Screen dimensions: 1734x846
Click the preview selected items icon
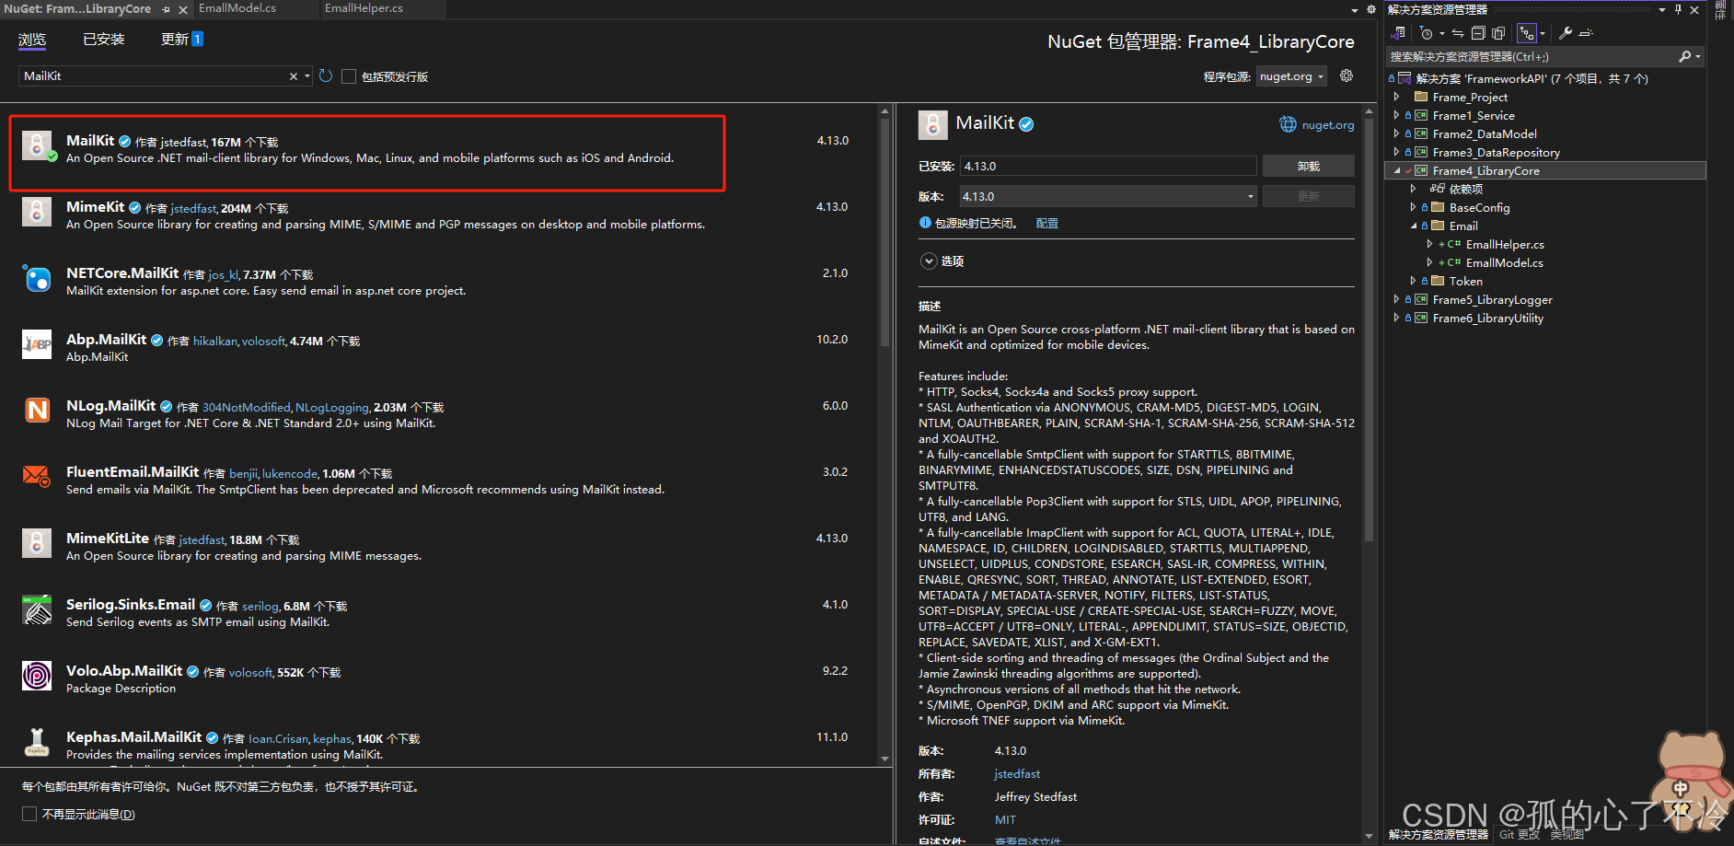tap(1586, 33)
